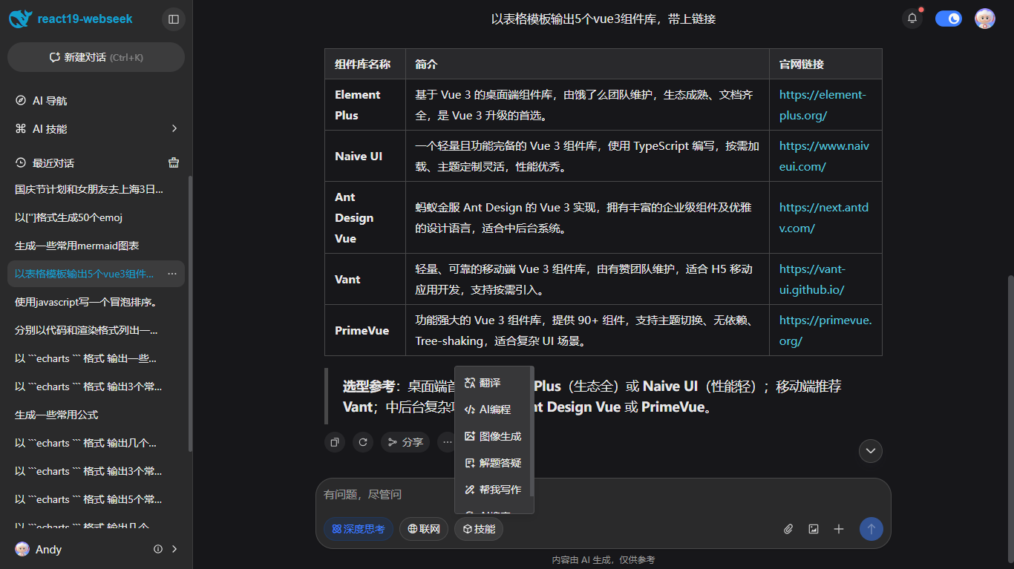Click the react19-webseek whale logo
Screen dimensions: 1014x569
pyautogui.click(x=21, y=19)
